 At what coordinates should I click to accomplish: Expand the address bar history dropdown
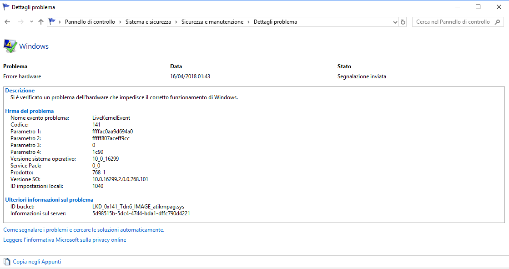(394, 22)
